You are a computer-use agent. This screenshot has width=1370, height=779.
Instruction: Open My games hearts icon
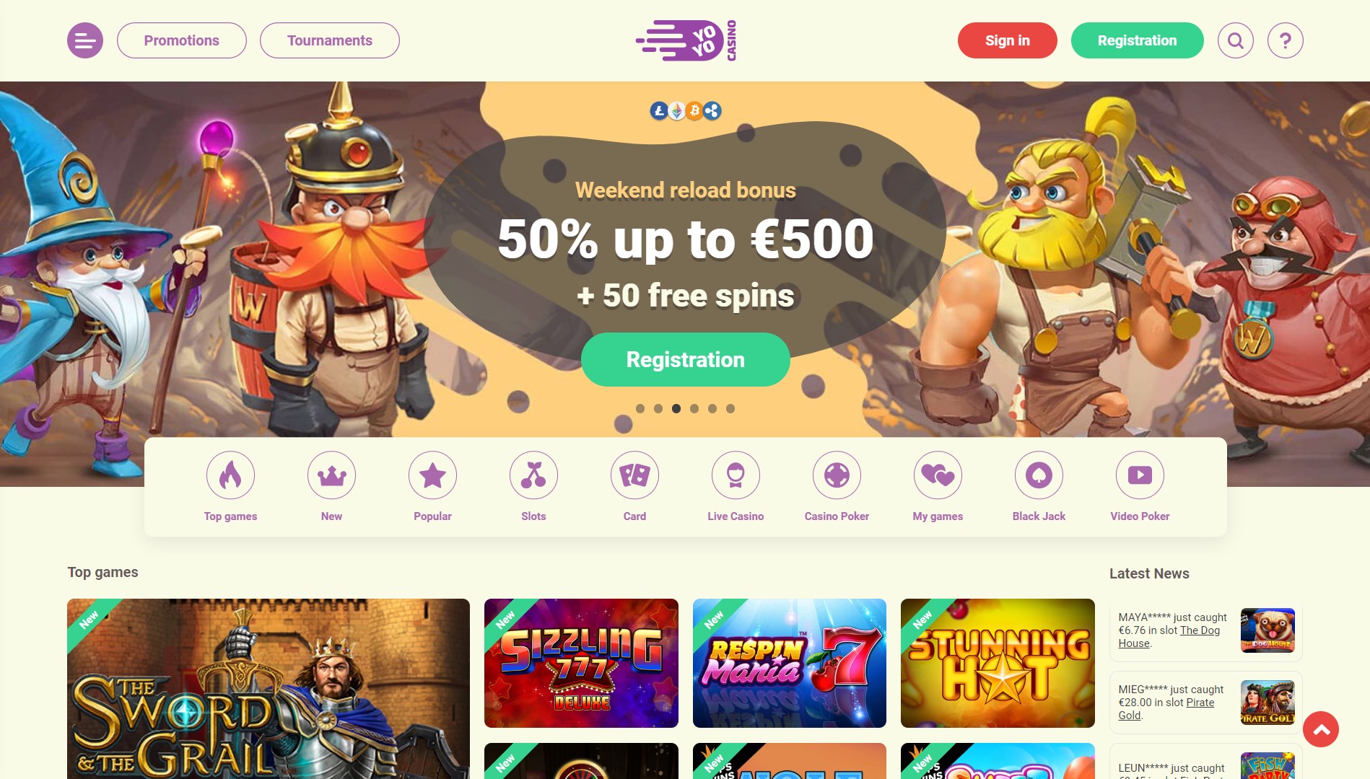pyautogui.click(x=938, y=475)
